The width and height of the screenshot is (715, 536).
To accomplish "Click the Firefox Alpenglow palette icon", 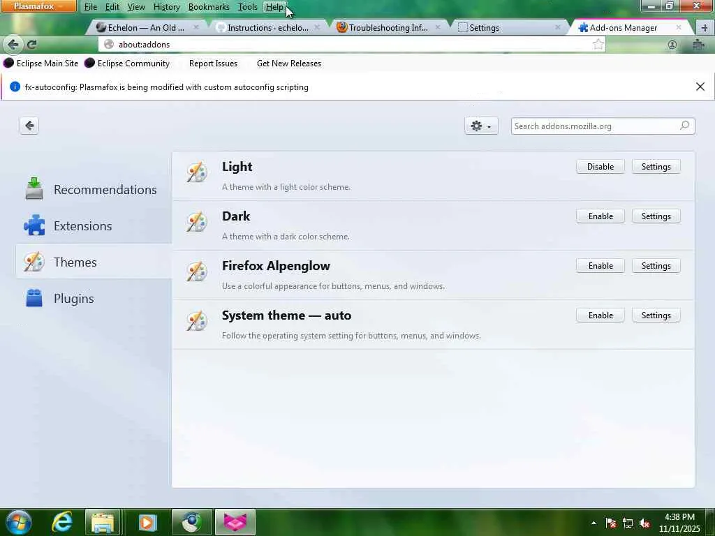I will 197,271.
